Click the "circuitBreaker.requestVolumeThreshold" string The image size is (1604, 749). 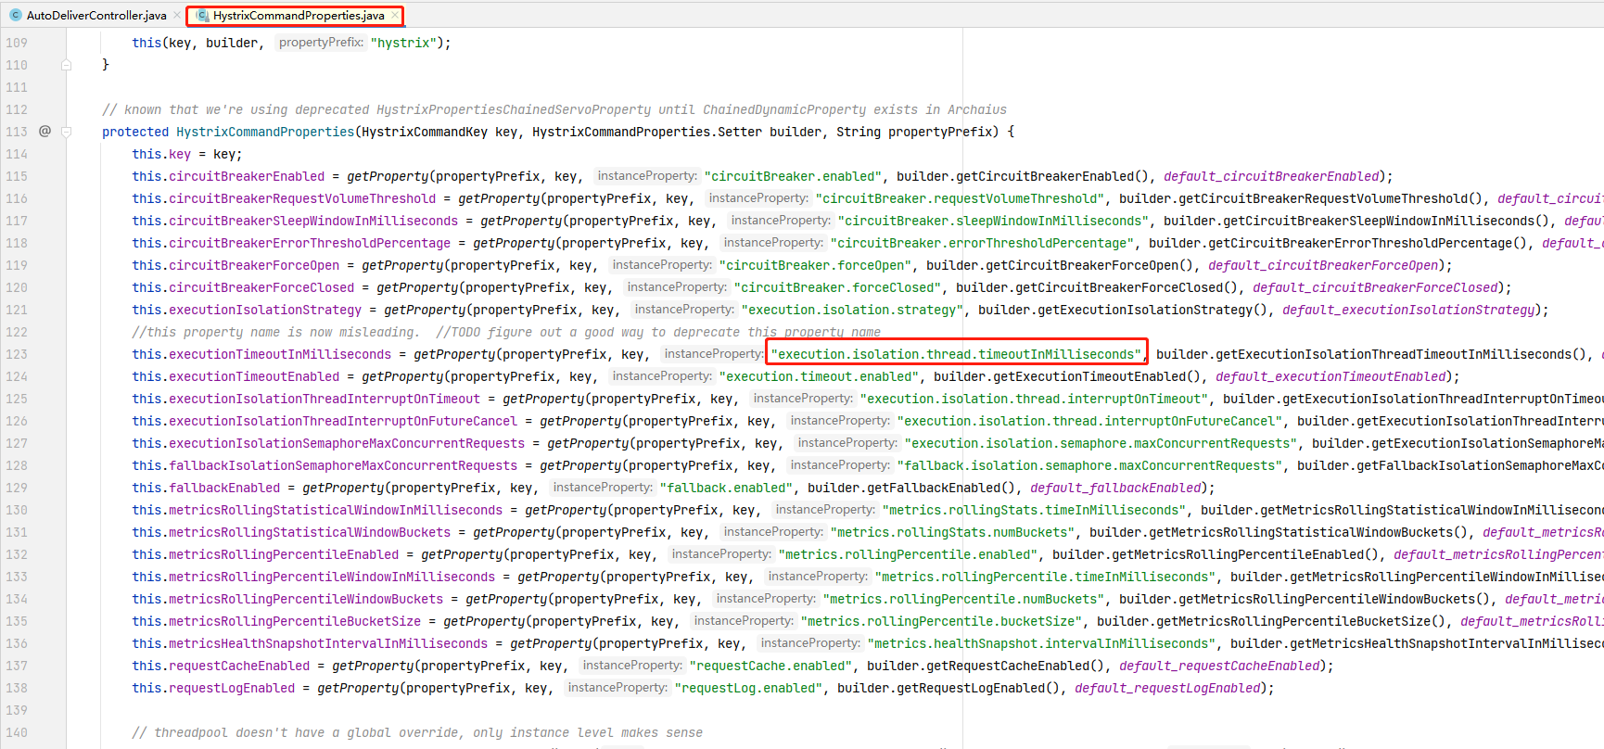[960, 198]
